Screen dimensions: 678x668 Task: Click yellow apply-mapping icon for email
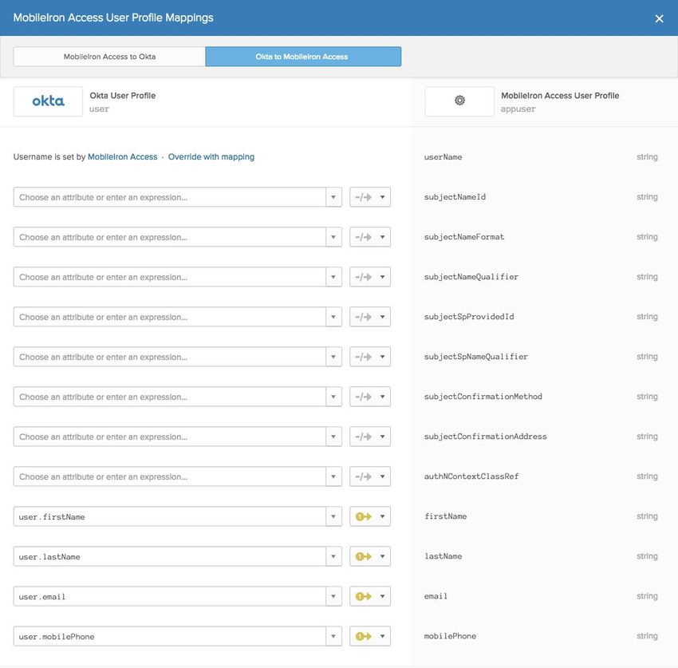pyautogui.click(x=363, y=597)
